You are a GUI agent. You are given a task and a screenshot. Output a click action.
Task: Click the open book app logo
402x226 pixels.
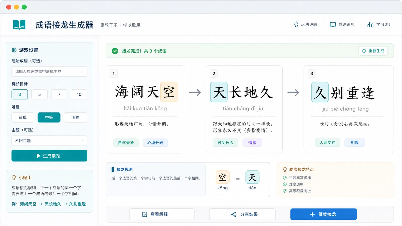point(19,25)
